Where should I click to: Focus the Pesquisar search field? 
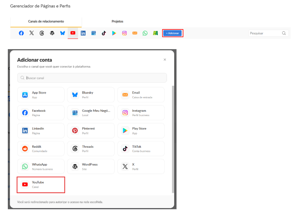268,33
